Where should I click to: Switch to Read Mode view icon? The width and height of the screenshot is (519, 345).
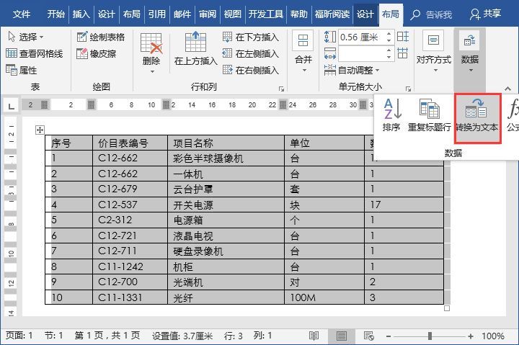(314, 336)
